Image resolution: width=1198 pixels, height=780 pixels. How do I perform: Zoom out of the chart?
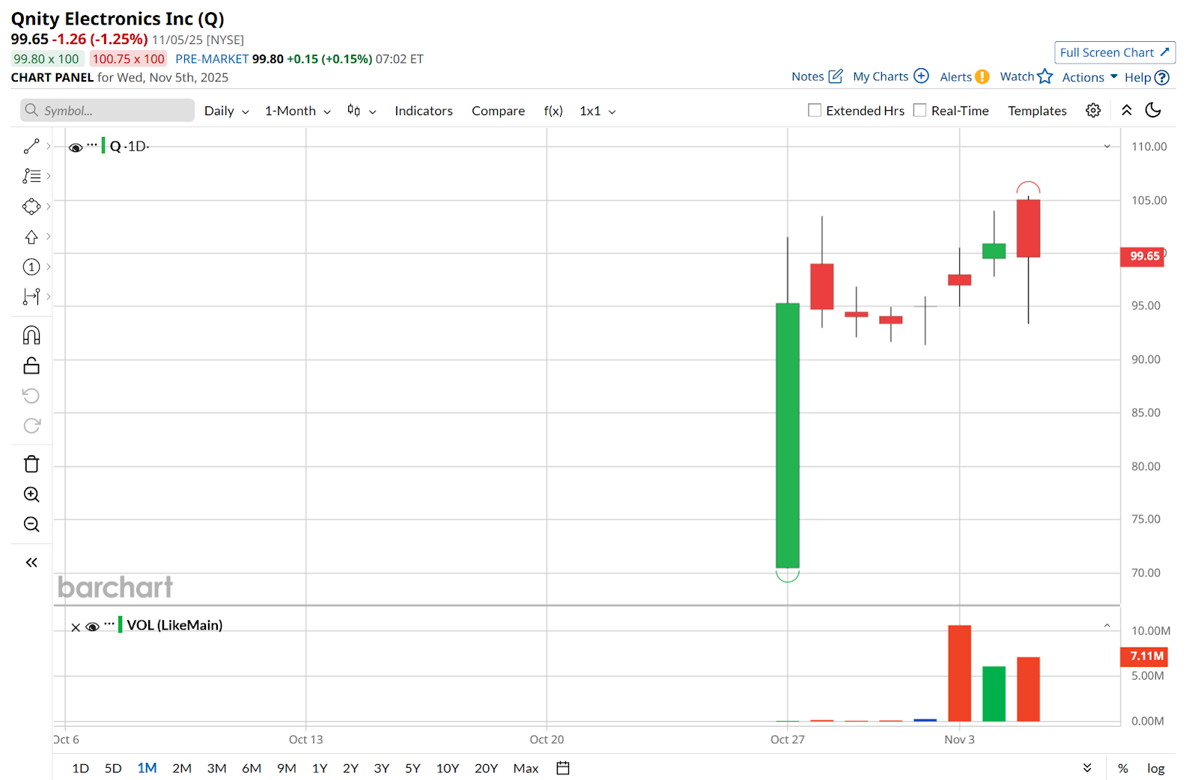tap(31, 524)
